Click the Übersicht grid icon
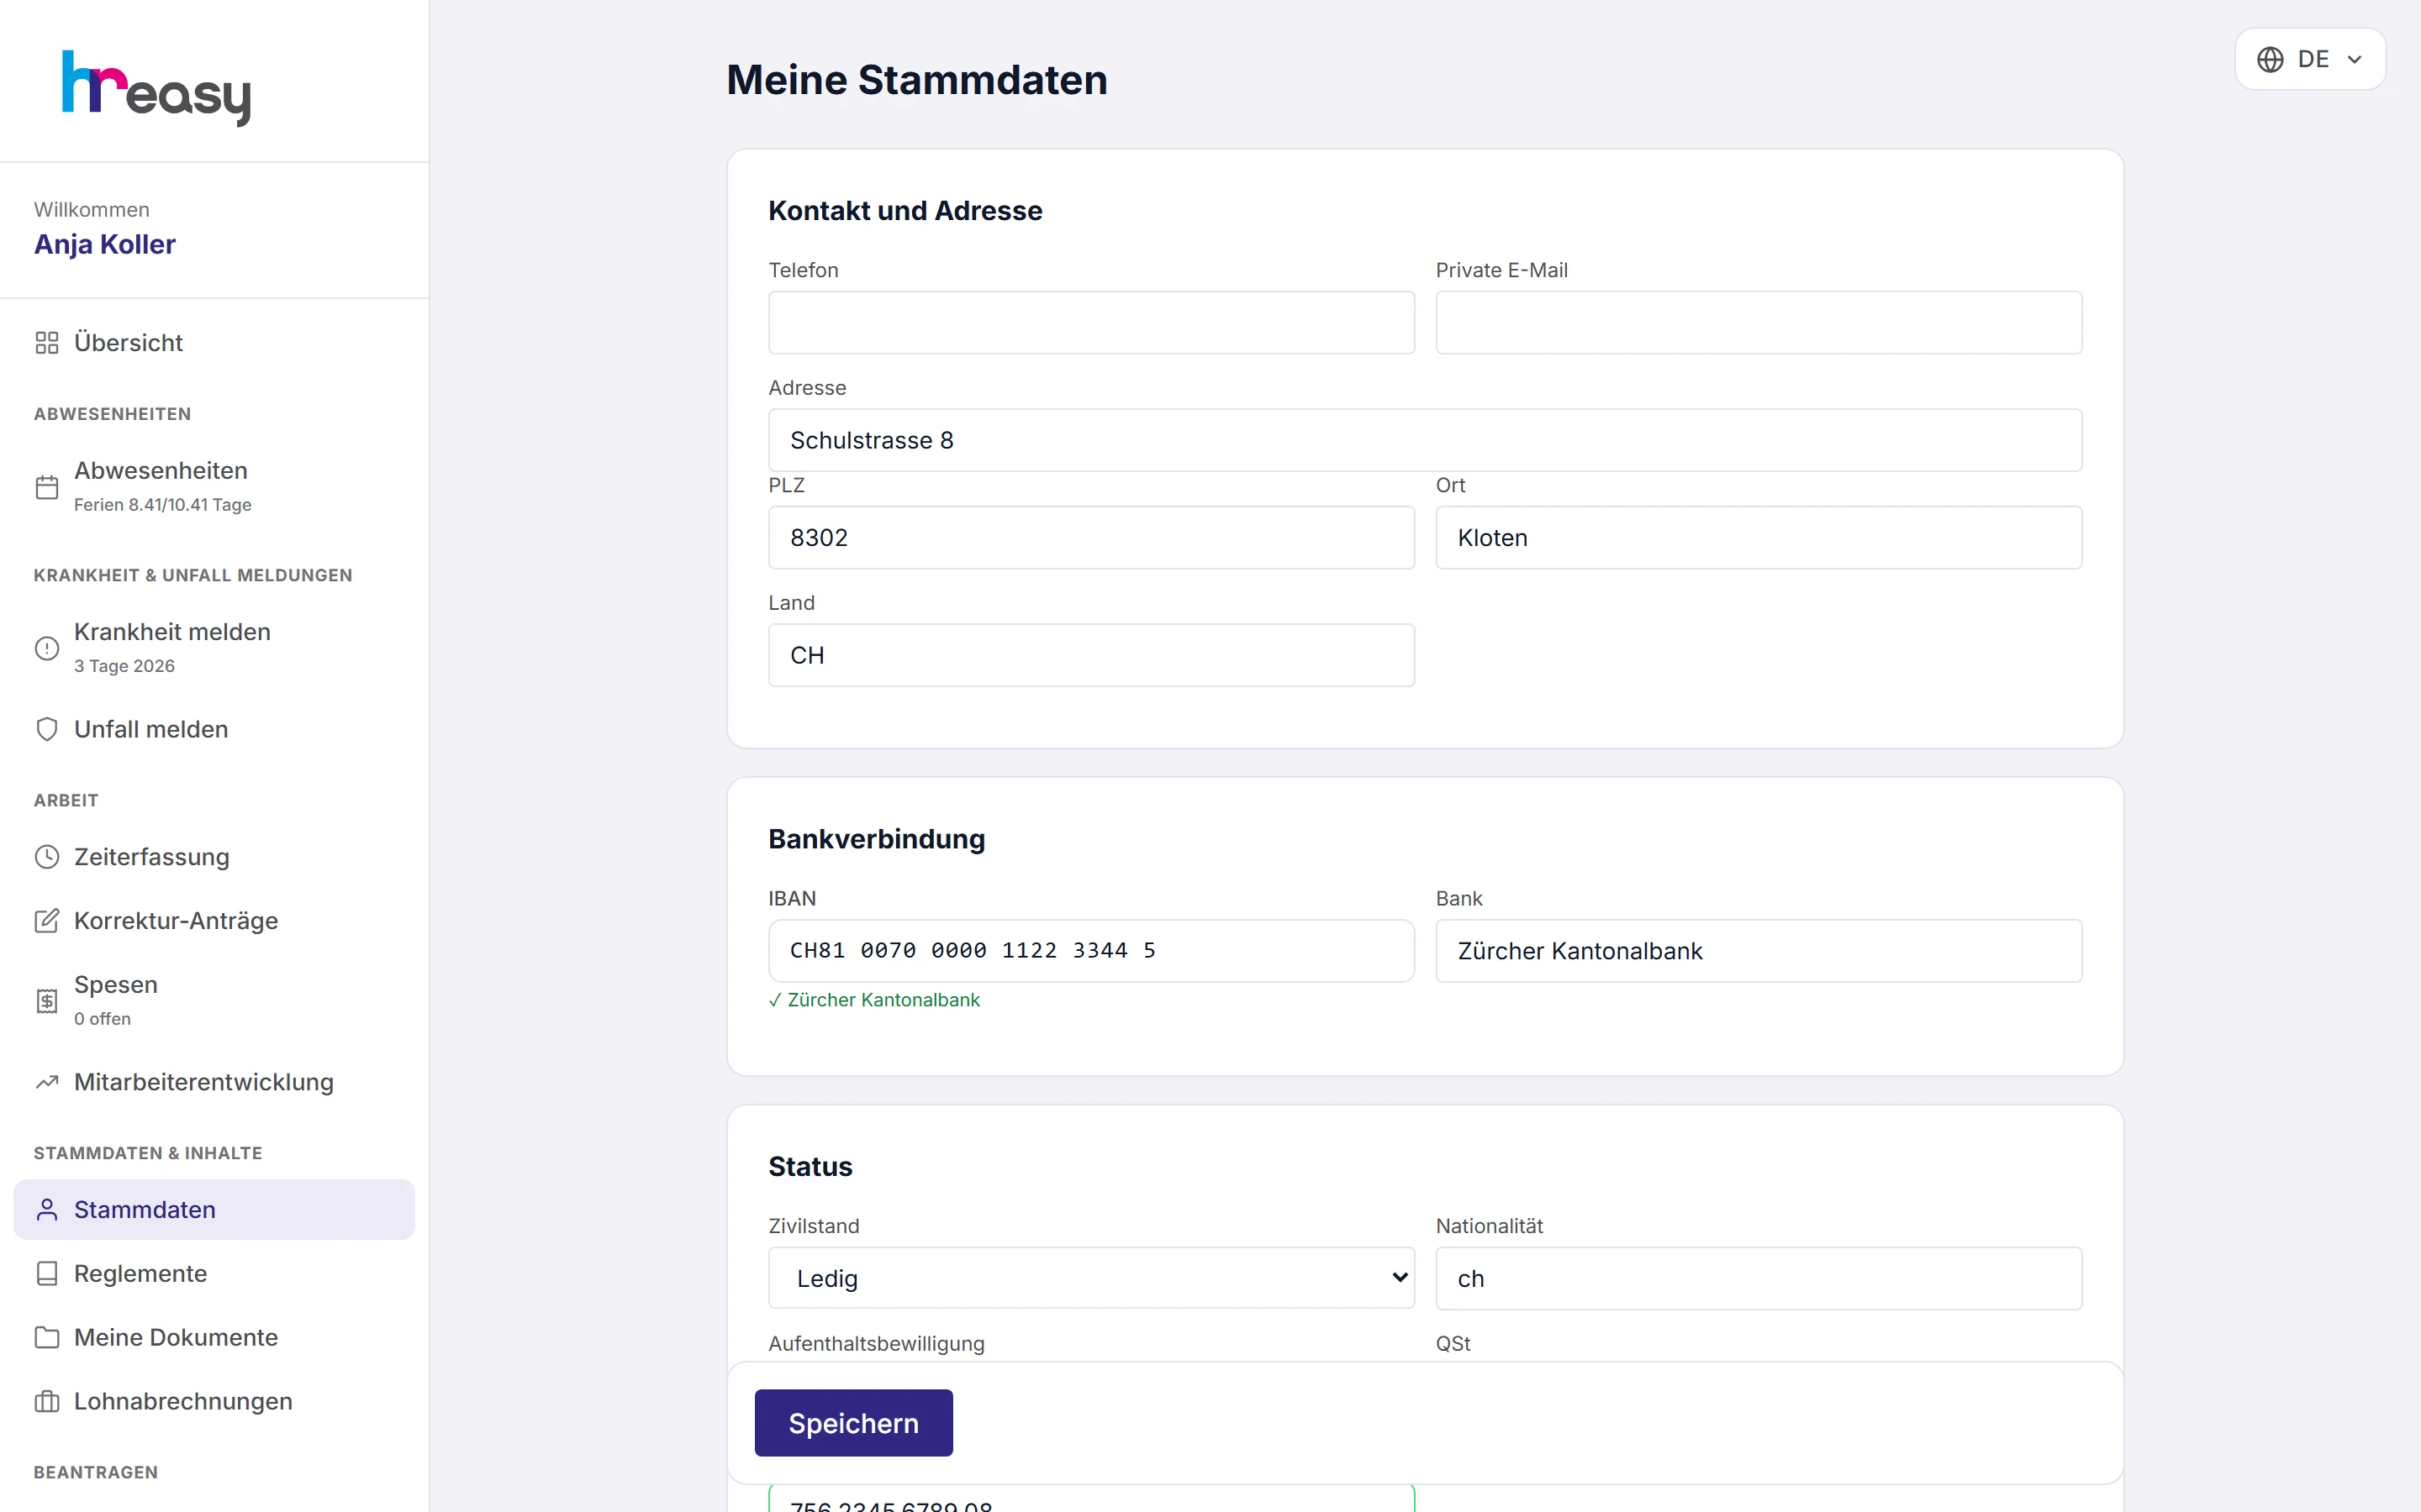The width and height of the screenshot is (2421, 1512). (x=47, y=343)
